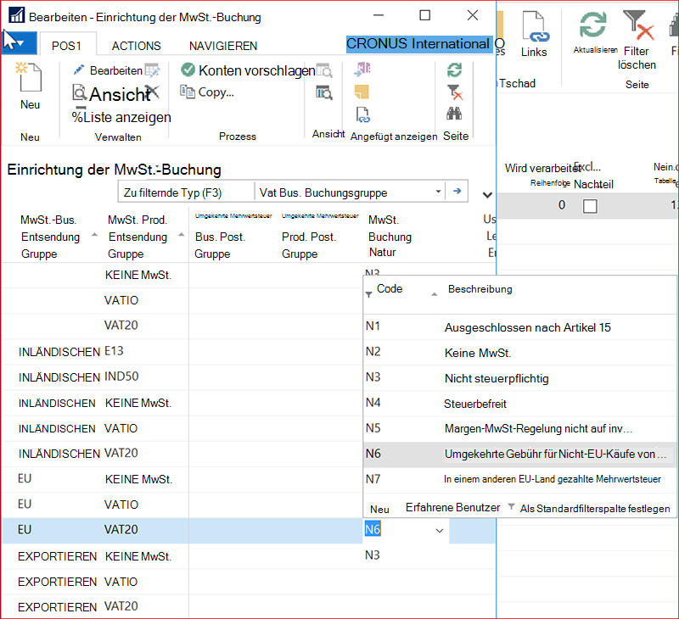
Task: Click Filter löschen in the background window
Action: (x=637, y=40)
